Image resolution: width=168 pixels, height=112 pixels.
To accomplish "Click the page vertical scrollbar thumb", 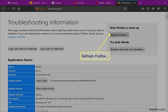I will click(166, 17).
